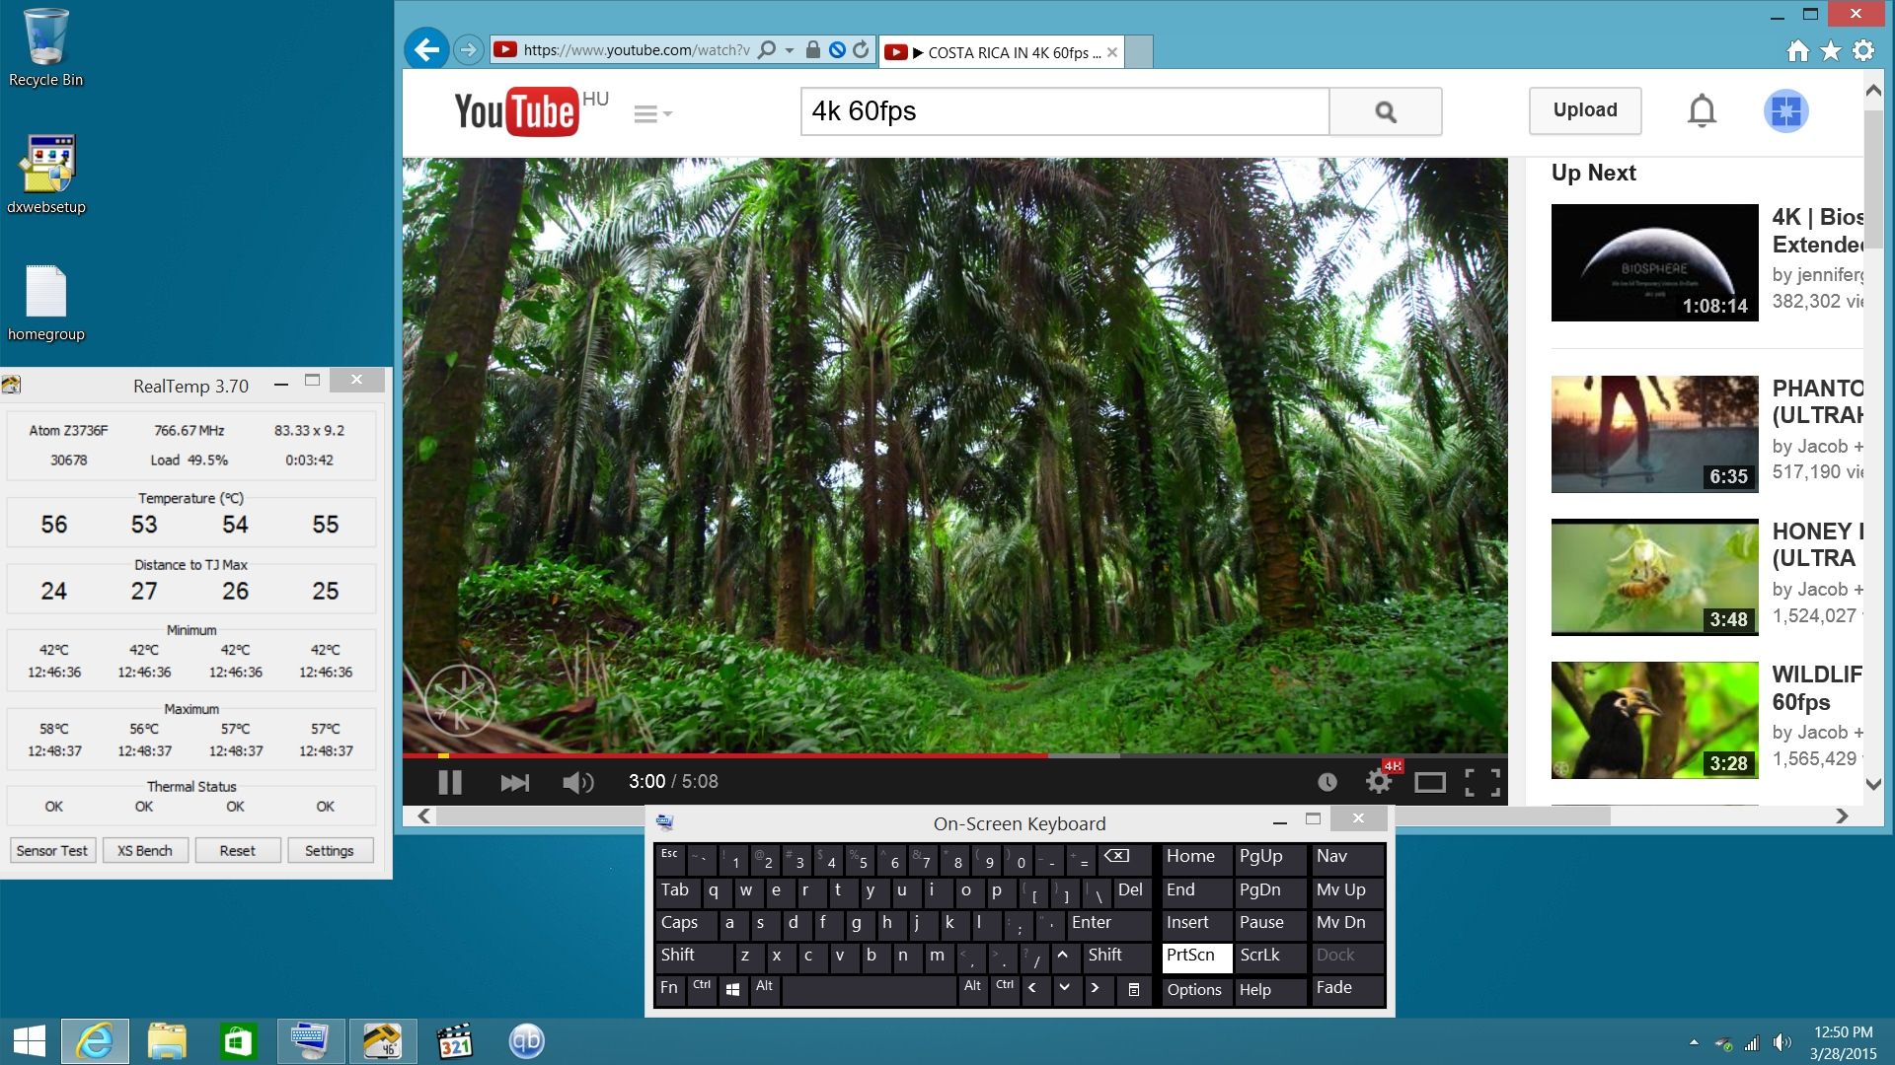Toggle Caps key on On-Screen Keyboard

[x=684, y=924]
